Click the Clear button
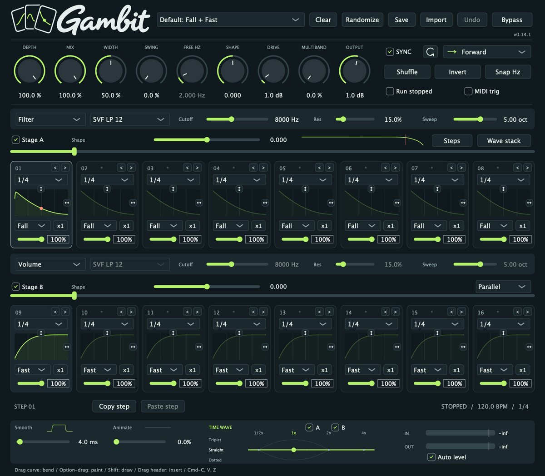Image resolution: width=545 pixels, height=476 pixels. pos(323,20)
